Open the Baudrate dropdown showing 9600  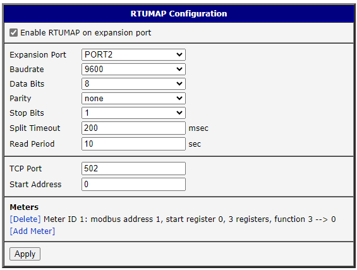(x=133, y=70)
